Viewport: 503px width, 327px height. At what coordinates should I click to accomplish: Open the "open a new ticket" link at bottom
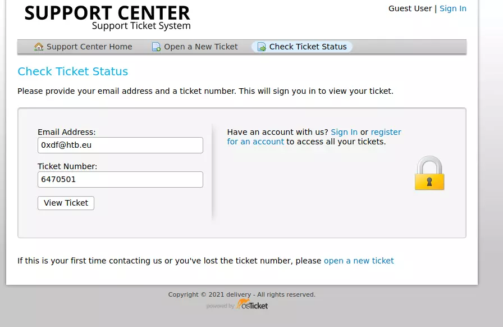point(359,261)
